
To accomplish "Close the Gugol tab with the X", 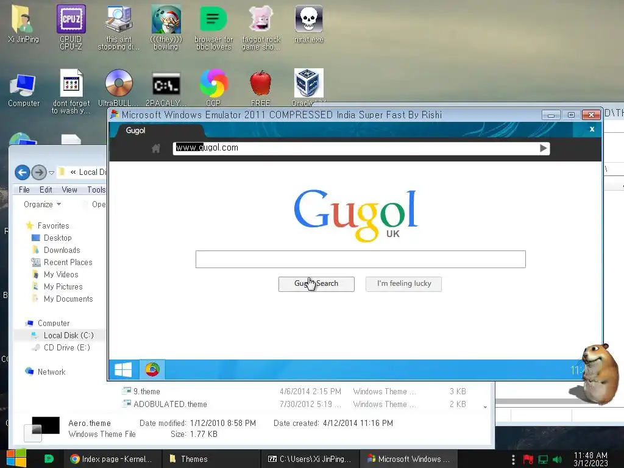I will coord(592,129).
